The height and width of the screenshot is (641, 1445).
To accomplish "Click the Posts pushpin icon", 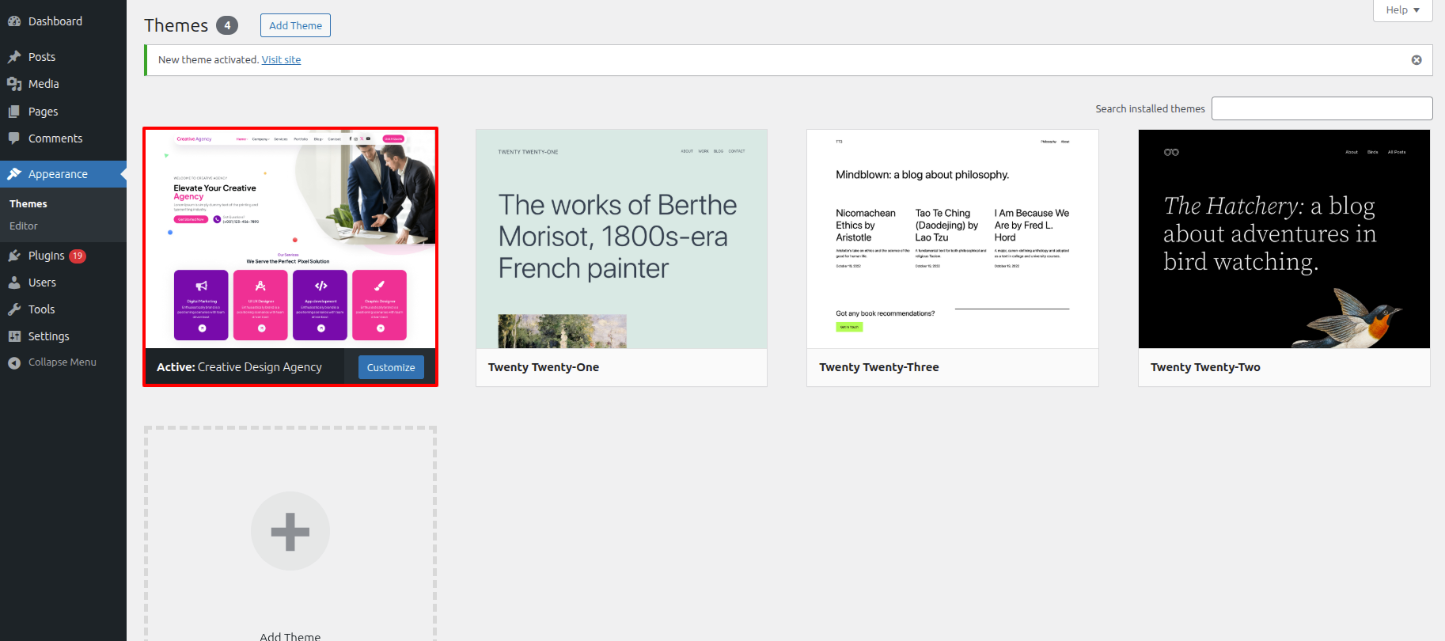I will 14,57.
